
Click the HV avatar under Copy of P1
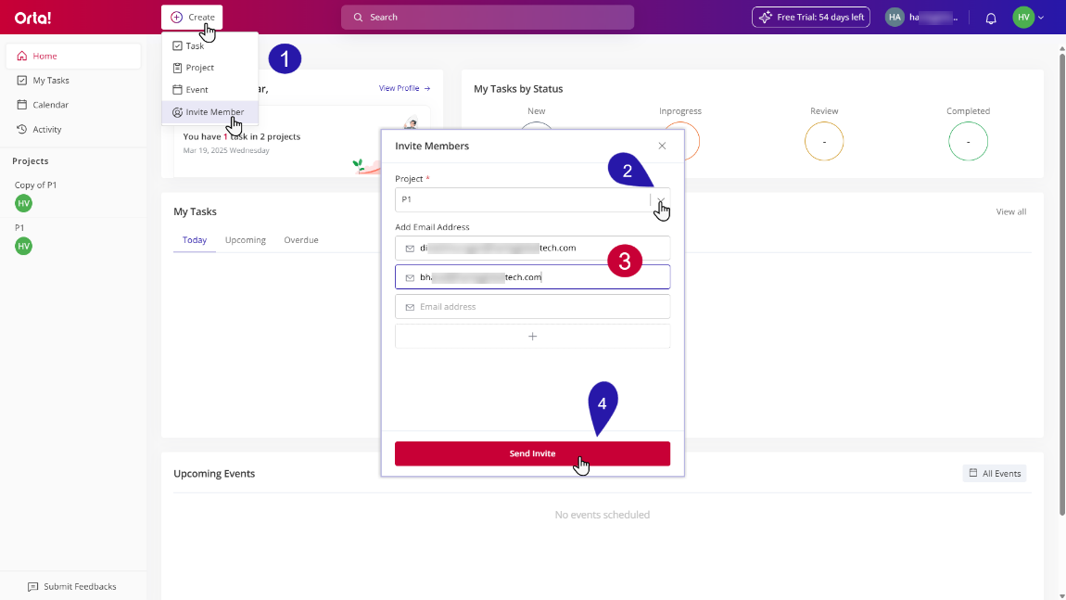pos(23,203)
